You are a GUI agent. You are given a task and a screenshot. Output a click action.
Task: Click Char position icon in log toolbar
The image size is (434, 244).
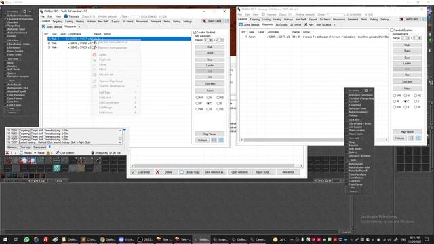click(58, 152)
